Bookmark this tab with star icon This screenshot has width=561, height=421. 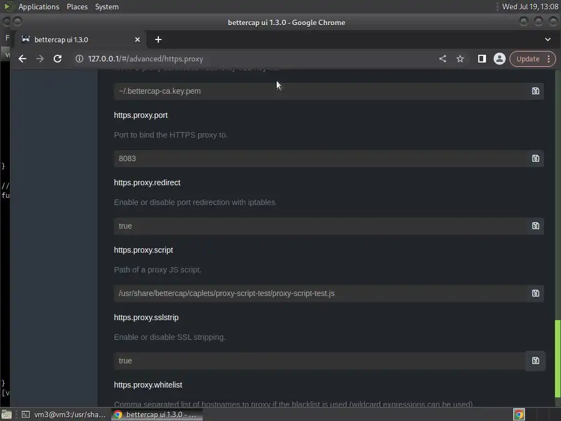point(460,59)
